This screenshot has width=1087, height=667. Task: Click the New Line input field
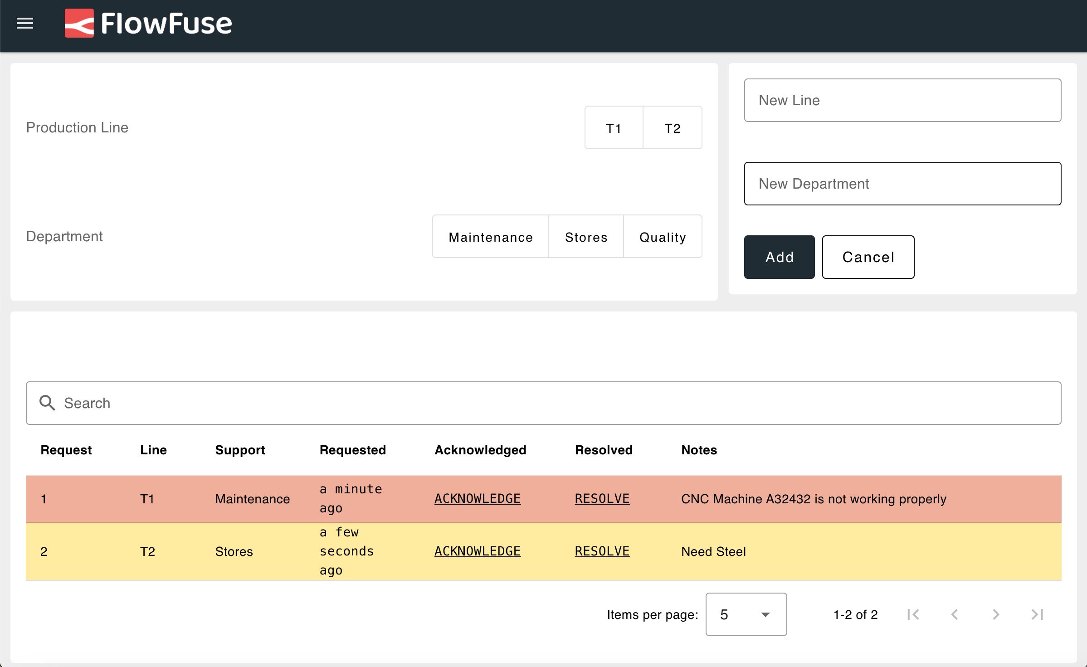903,99
